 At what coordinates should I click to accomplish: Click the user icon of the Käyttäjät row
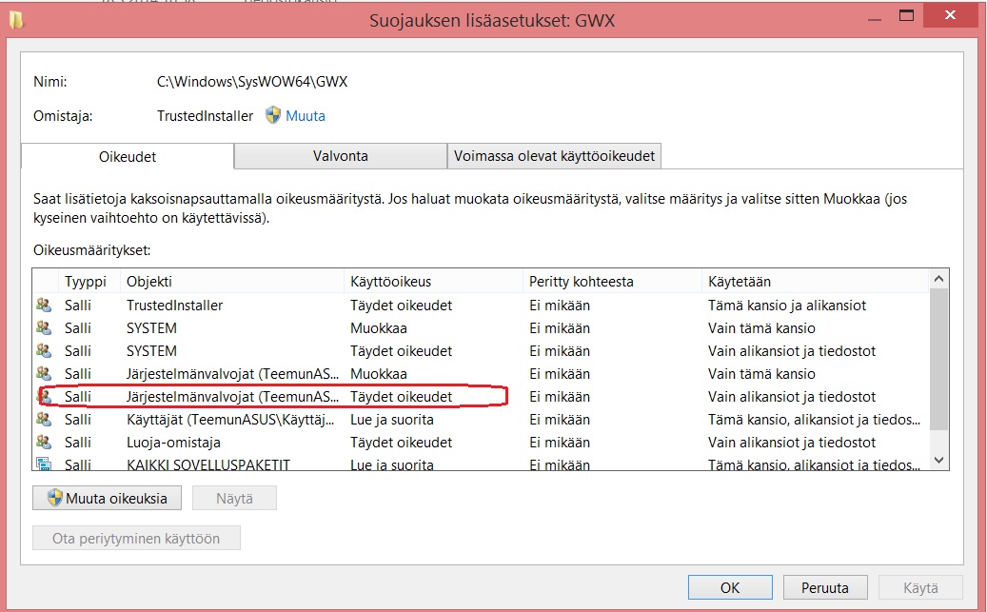pos(44,420)
